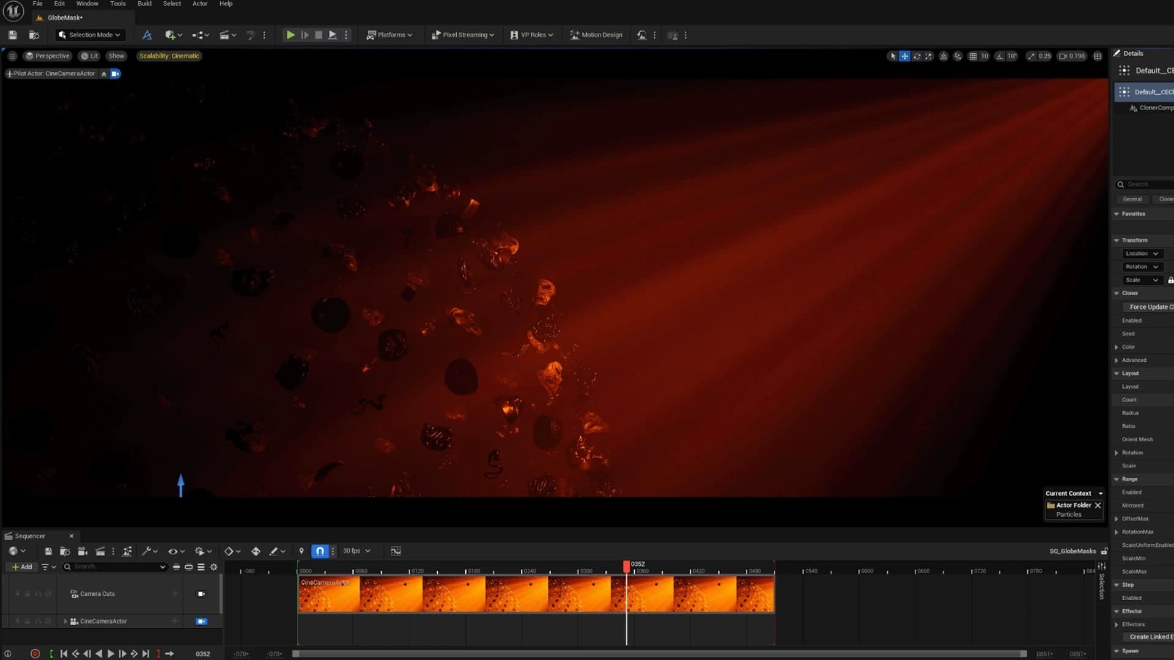This screenshot has height=660, width=1174.
Task: Click the sequencer record button
Action: 35,654
